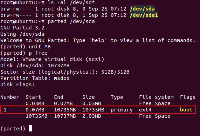
Task: Click the primary partition type text
Action: coord(122,110)
